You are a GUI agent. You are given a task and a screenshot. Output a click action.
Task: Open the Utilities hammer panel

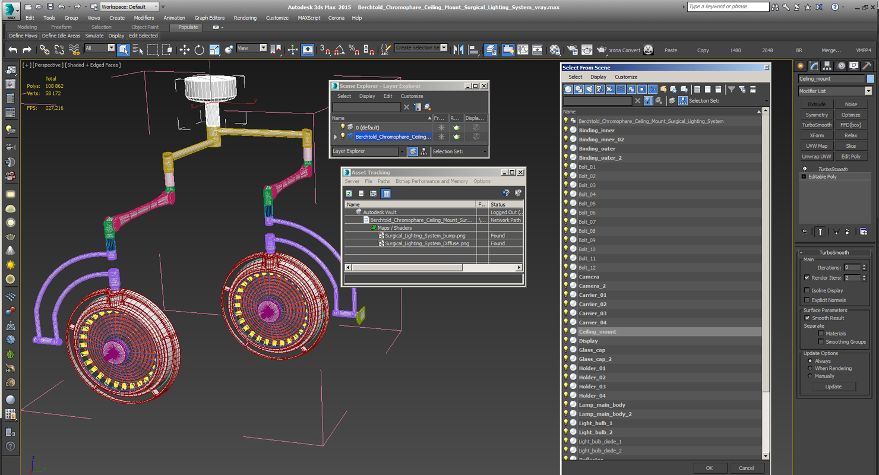867,66
